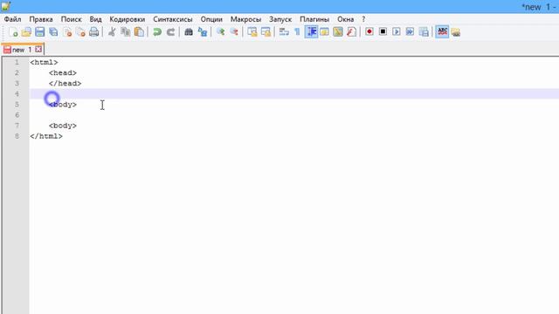Click the Open file folder icon
Image resolution: width=559 pixels, height=314 pixels.
[x=26, y=32]
